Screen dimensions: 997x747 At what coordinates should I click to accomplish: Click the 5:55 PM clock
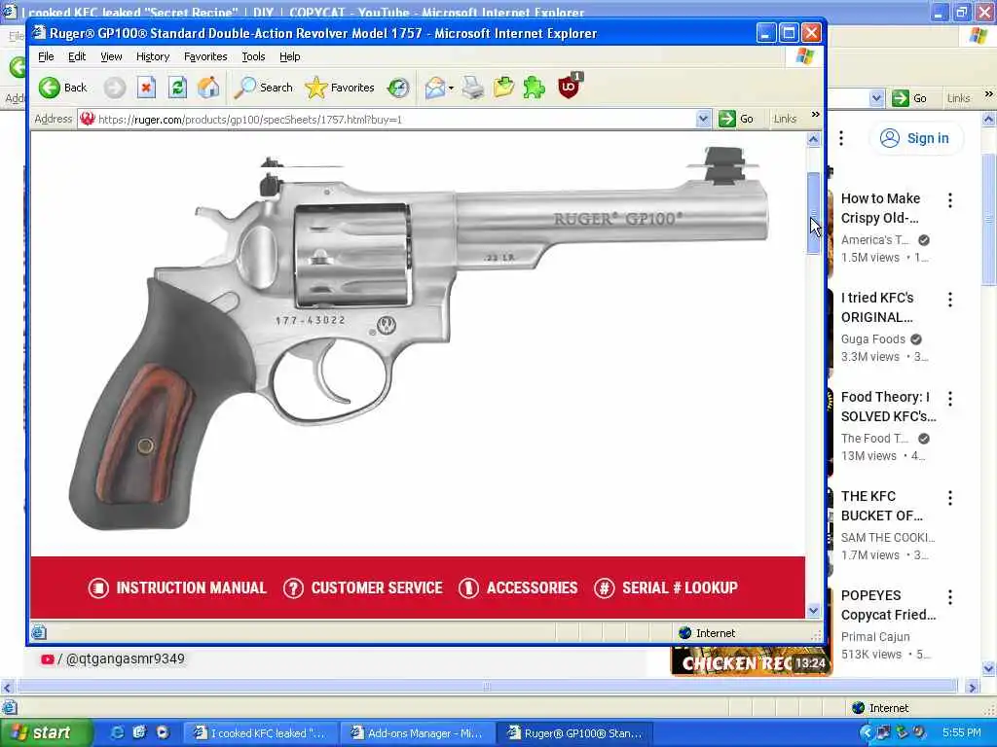(961, 733)
